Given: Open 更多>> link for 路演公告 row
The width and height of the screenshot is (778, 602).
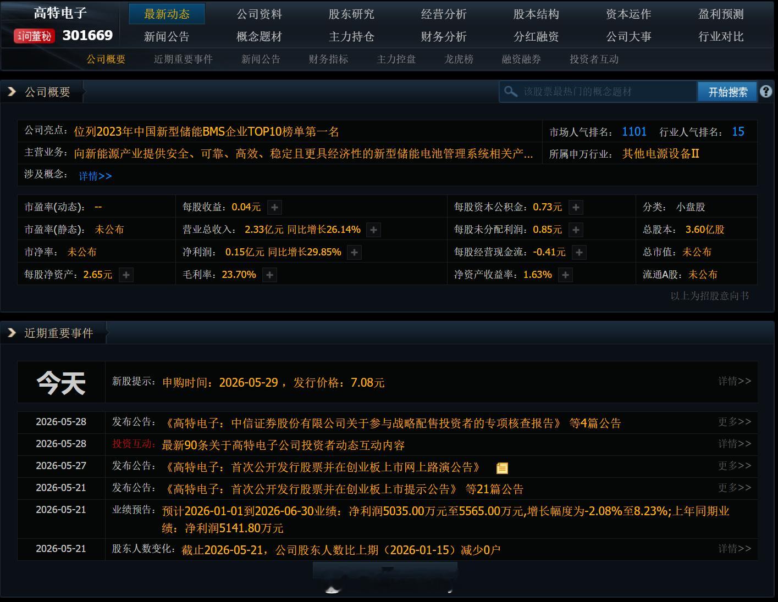Looking at the screenshot, I should [x=735, y=466].
